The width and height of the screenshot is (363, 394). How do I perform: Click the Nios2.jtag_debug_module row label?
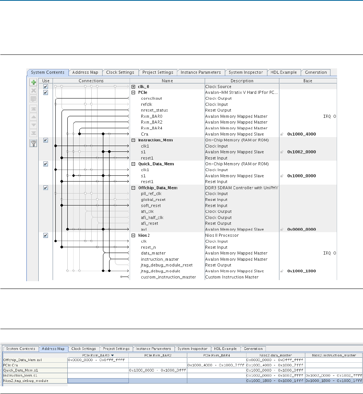35,381
